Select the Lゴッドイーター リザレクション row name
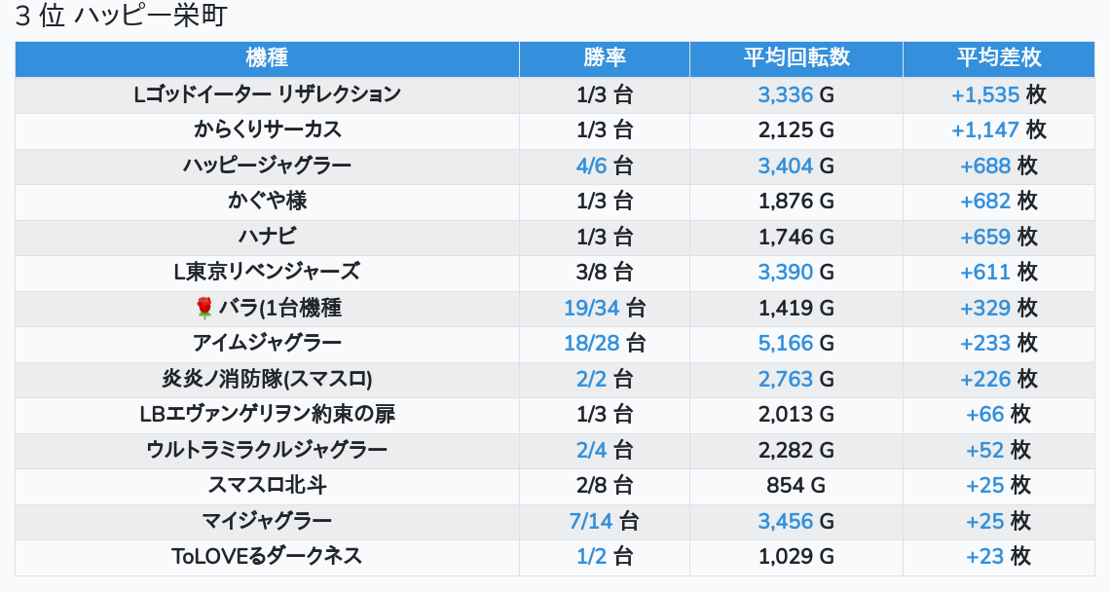This screenshot has height=592, width=1110. [x=267, y=94]
